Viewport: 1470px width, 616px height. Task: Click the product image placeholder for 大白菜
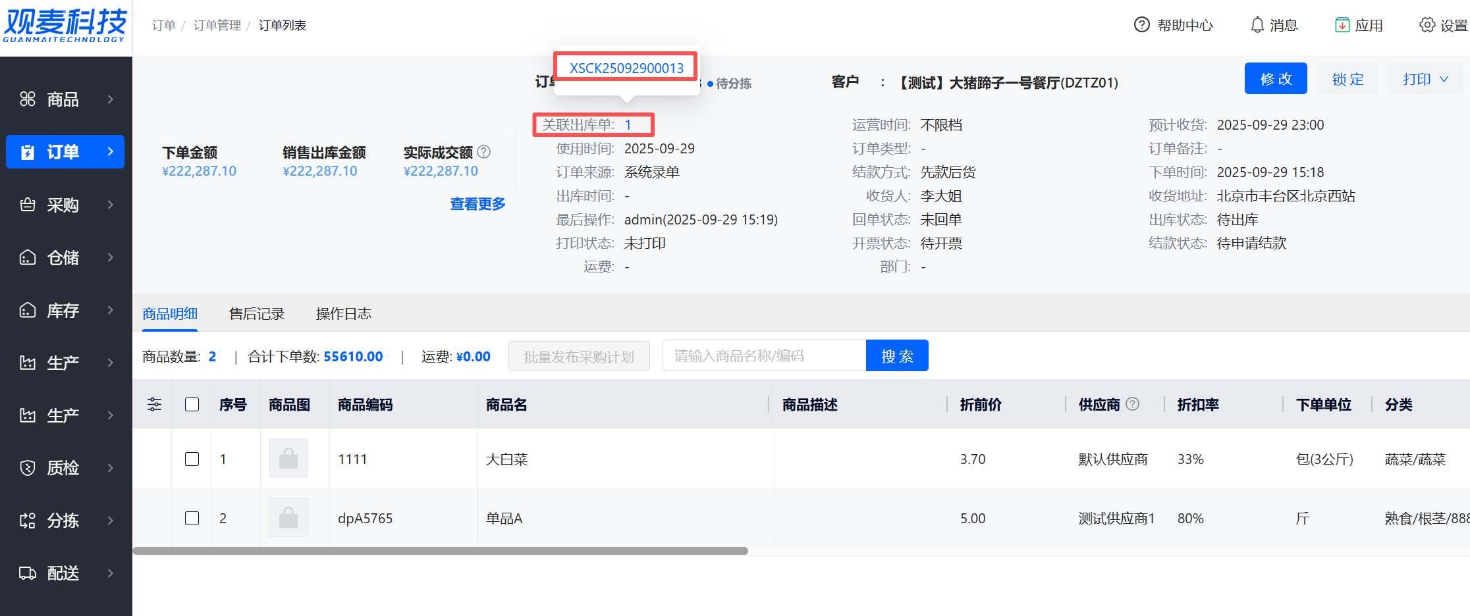pyautogui.click(x=288, y=458)
